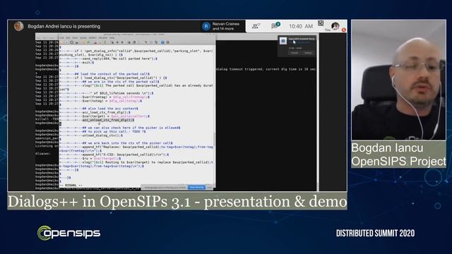Click the 'Razvan Crainea and 14 more' label
The width and height of the screenshot is (452, 254).
pyautogui.click(x=226, y=26)
